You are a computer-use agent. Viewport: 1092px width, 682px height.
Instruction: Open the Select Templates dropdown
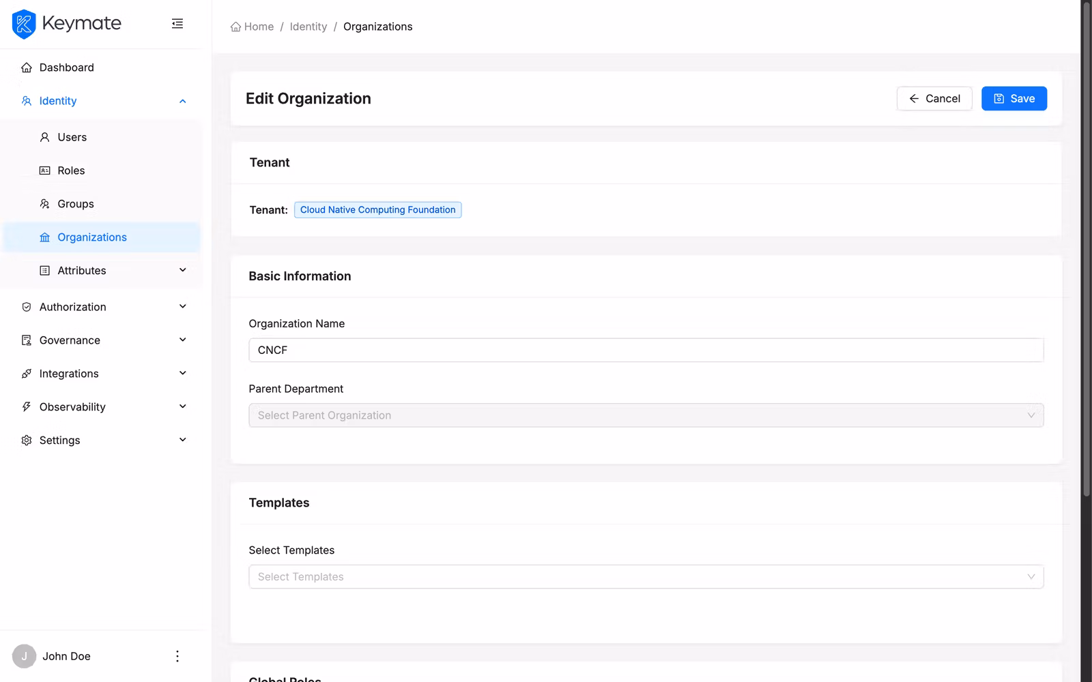646,576
